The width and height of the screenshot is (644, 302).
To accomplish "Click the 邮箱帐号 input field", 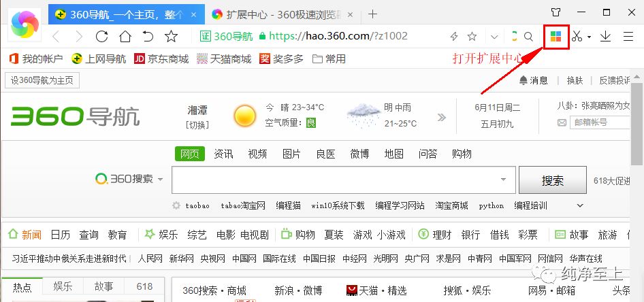I will coord(600,122).
